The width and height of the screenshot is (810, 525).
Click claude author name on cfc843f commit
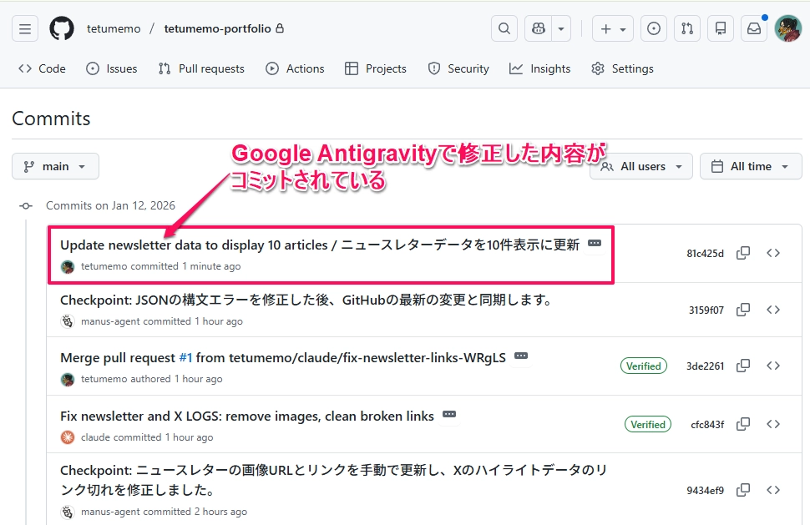pos(95,437)
